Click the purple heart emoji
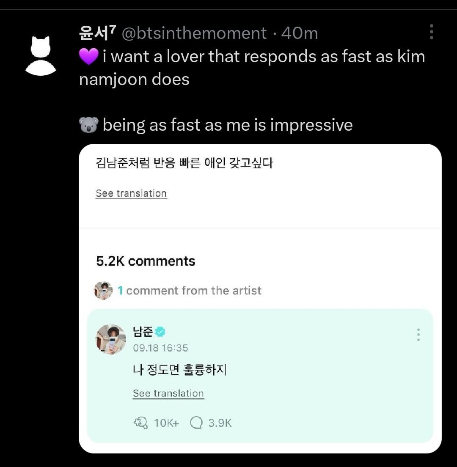The image size is (457, 467). pos(89,57)
